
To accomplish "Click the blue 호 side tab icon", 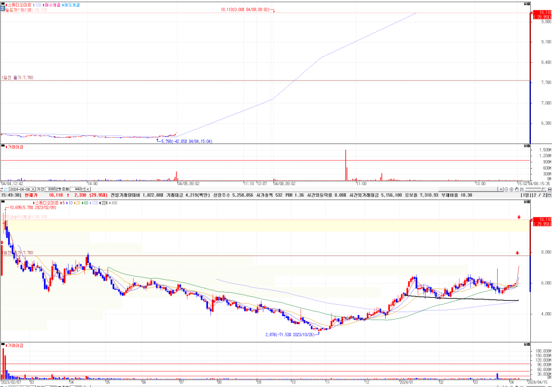I will click(x=2, y=8).
